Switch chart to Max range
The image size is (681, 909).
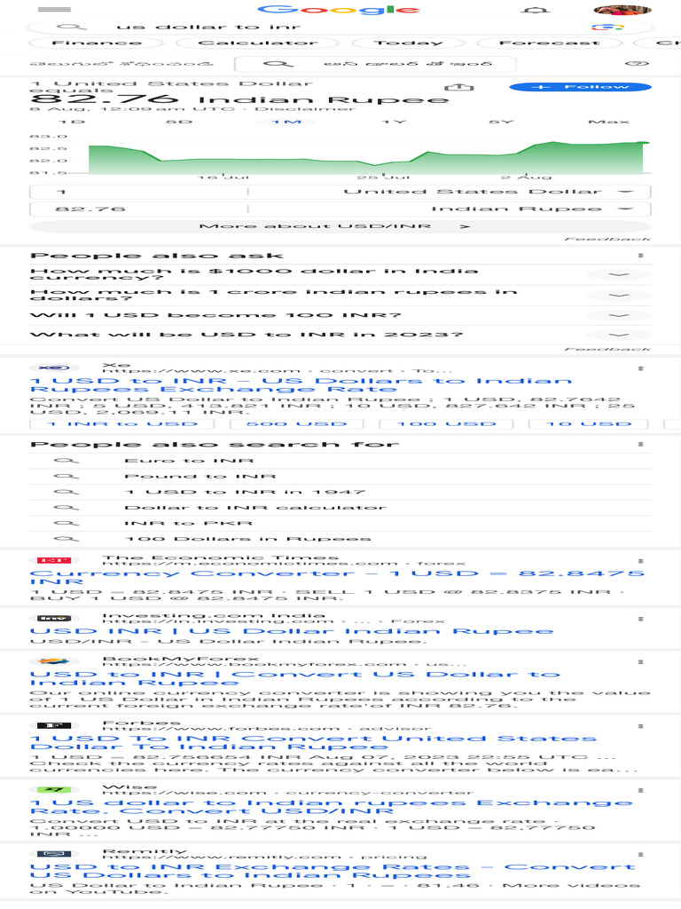click(x=608, y=122)
